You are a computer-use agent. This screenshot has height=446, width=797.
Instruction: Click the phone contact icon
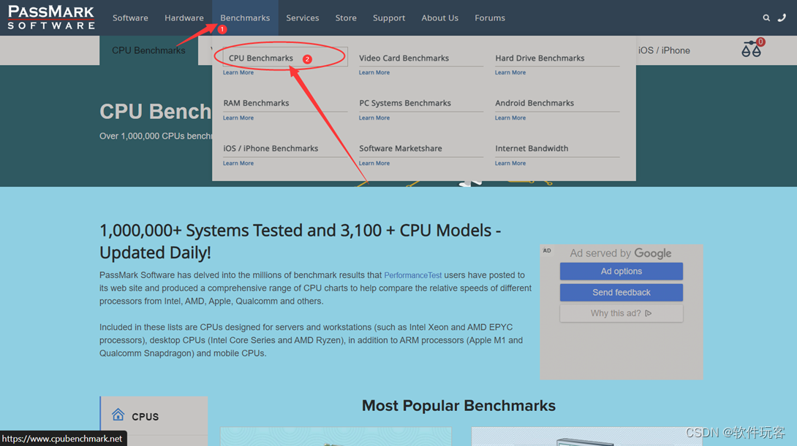pyautogui.click(x=782, y=18)
